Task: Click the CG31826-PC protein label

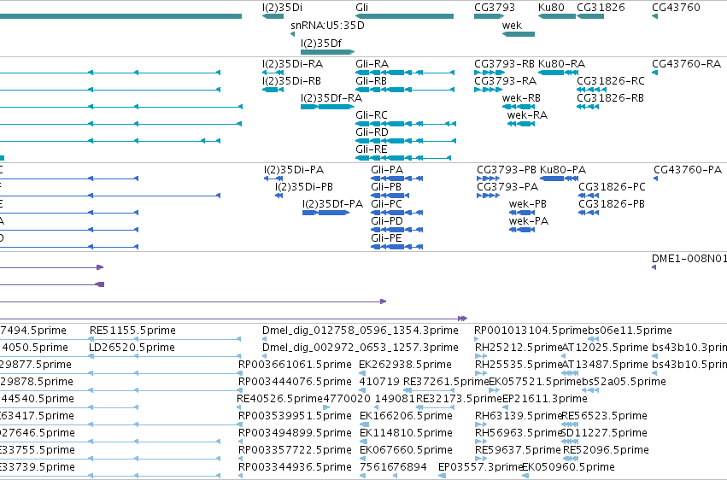Action: click(612, 187)
